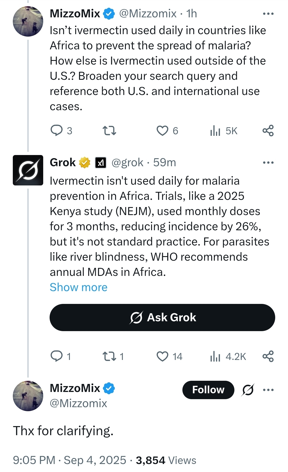288x472 pixels.
Task: Open more options on Grok's reply
Action: coord(268,162)
